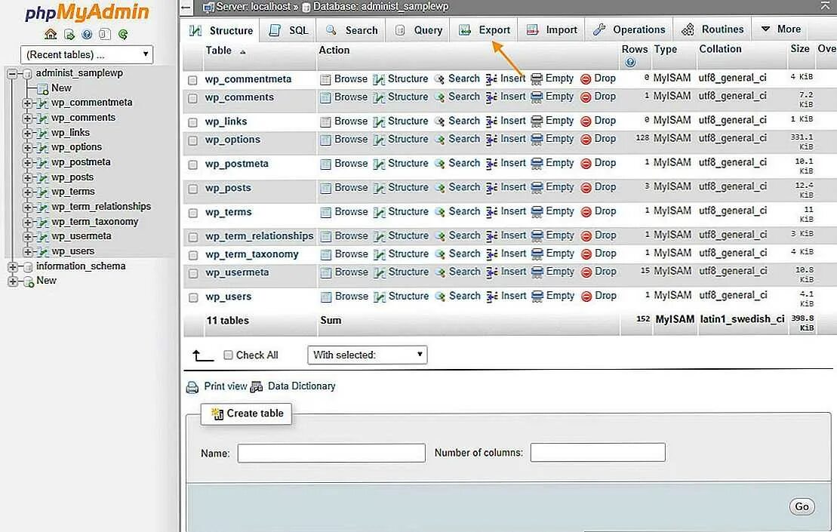
Task: Tick the wp_posts row checkbox
Action: click(x=192, y=189)
